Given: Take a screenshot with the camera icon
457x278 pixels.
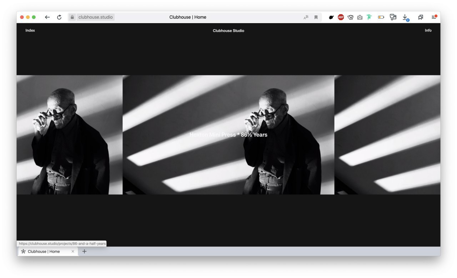Looking at the screenshot, I should coord(360,17).
